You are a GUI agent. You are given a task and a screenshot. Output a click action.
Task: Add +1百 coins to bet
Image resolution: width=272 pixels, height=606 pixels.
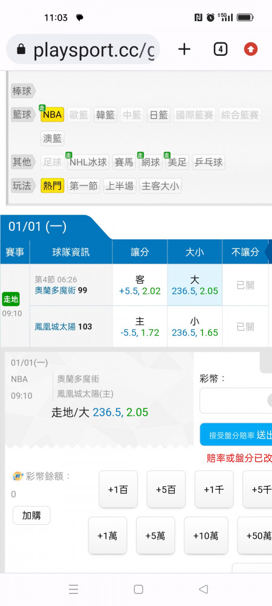pos(118,489)
